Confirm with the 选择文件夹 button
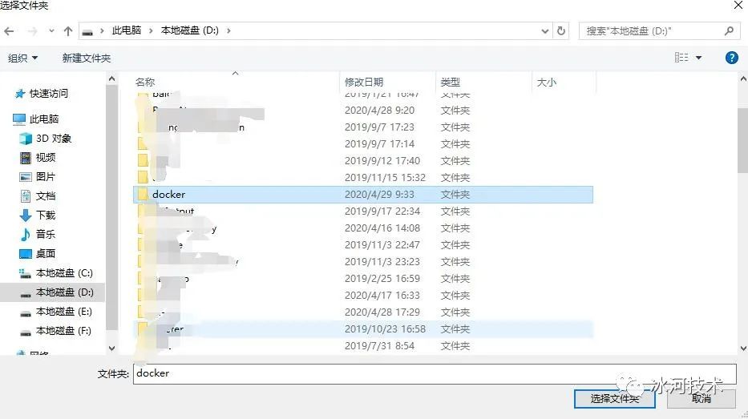The height and width of the screenshot is (419, 748). [x=614, y=398]
